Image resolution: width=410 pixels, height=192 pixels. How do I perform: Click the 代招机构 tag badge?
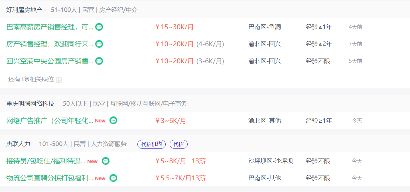pos(151,144)
